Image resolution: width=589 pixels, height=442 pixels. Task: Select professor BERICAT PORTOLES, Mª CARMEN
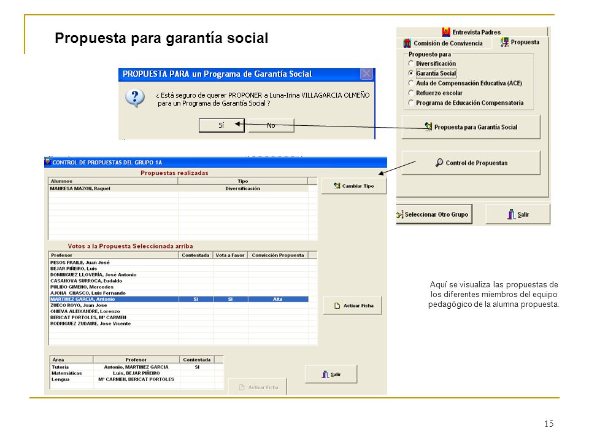(179, 317)
